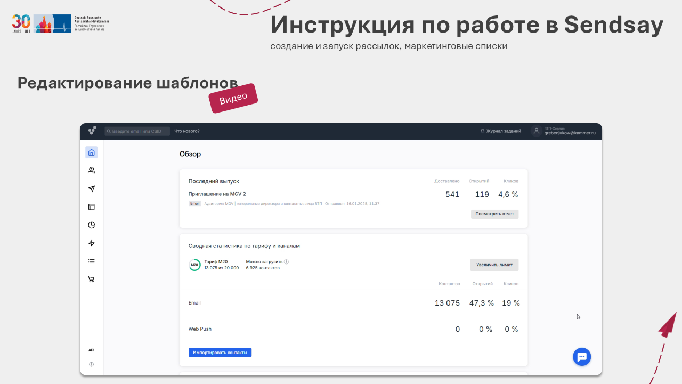
Task: Click the Email tag under last issue
Action: [x=194, y=204]
